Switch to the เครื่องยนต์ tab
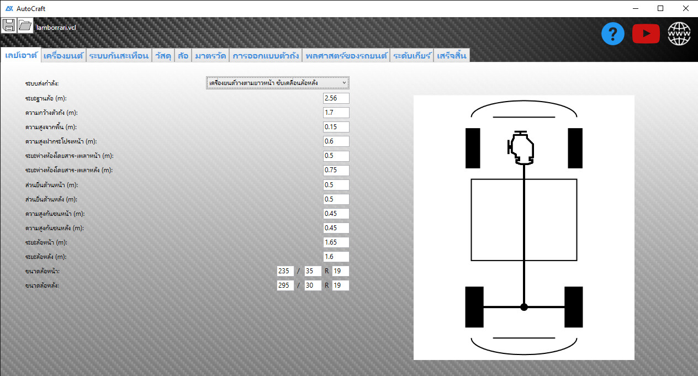 coord(64,56)
